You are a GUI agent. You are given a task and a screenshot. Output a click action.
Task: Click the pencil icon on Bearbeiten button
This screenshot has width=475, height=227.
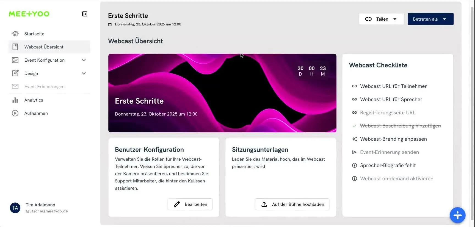pyautogui.click(x=177, y=204)
